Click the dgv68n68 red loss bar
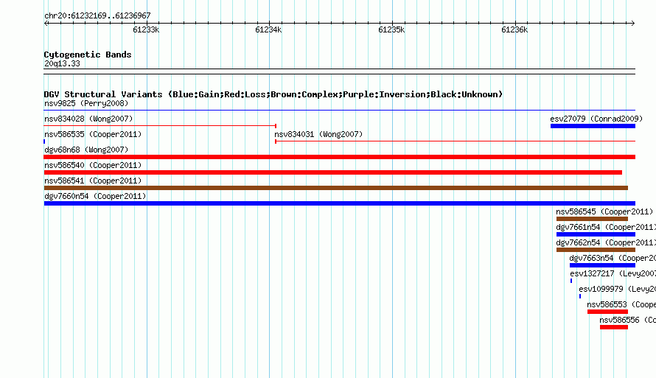The image size is (656, 378). 339,157
